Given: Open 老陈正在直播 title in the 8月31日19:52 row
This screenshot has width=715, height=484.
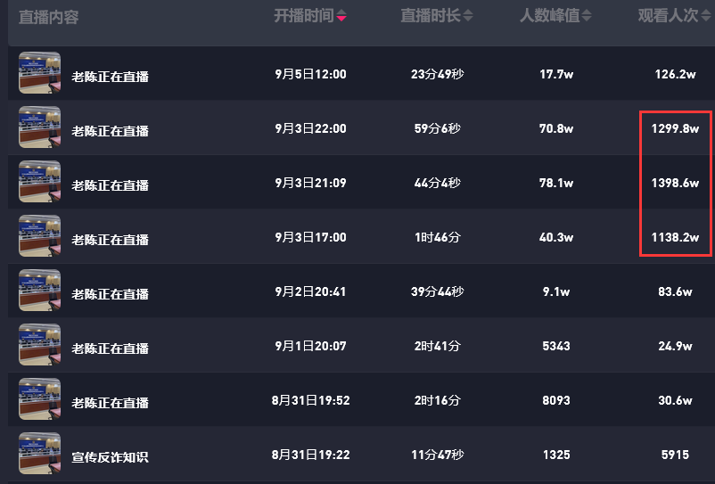Looking at the screenshot, I should (111, 402).
